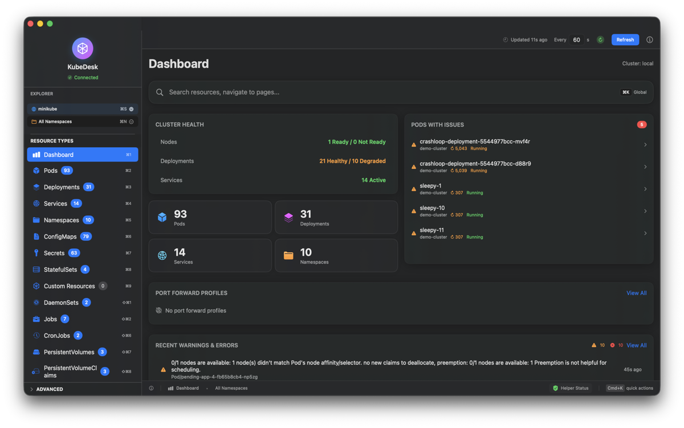The width and height of the screenshot is (684, 428).
Task: Select the Secrets key icon
Action: (x=37, y=252)
